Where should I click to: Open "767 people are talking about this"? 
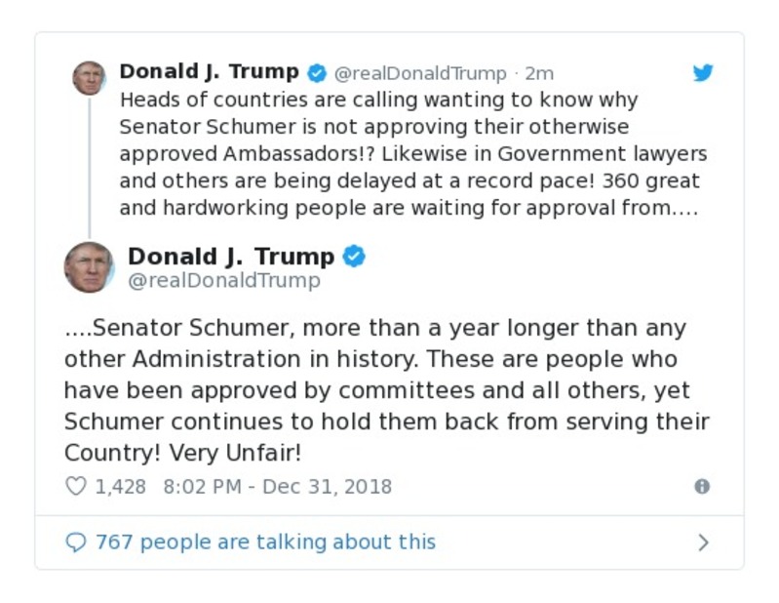[x=265, y=542]
